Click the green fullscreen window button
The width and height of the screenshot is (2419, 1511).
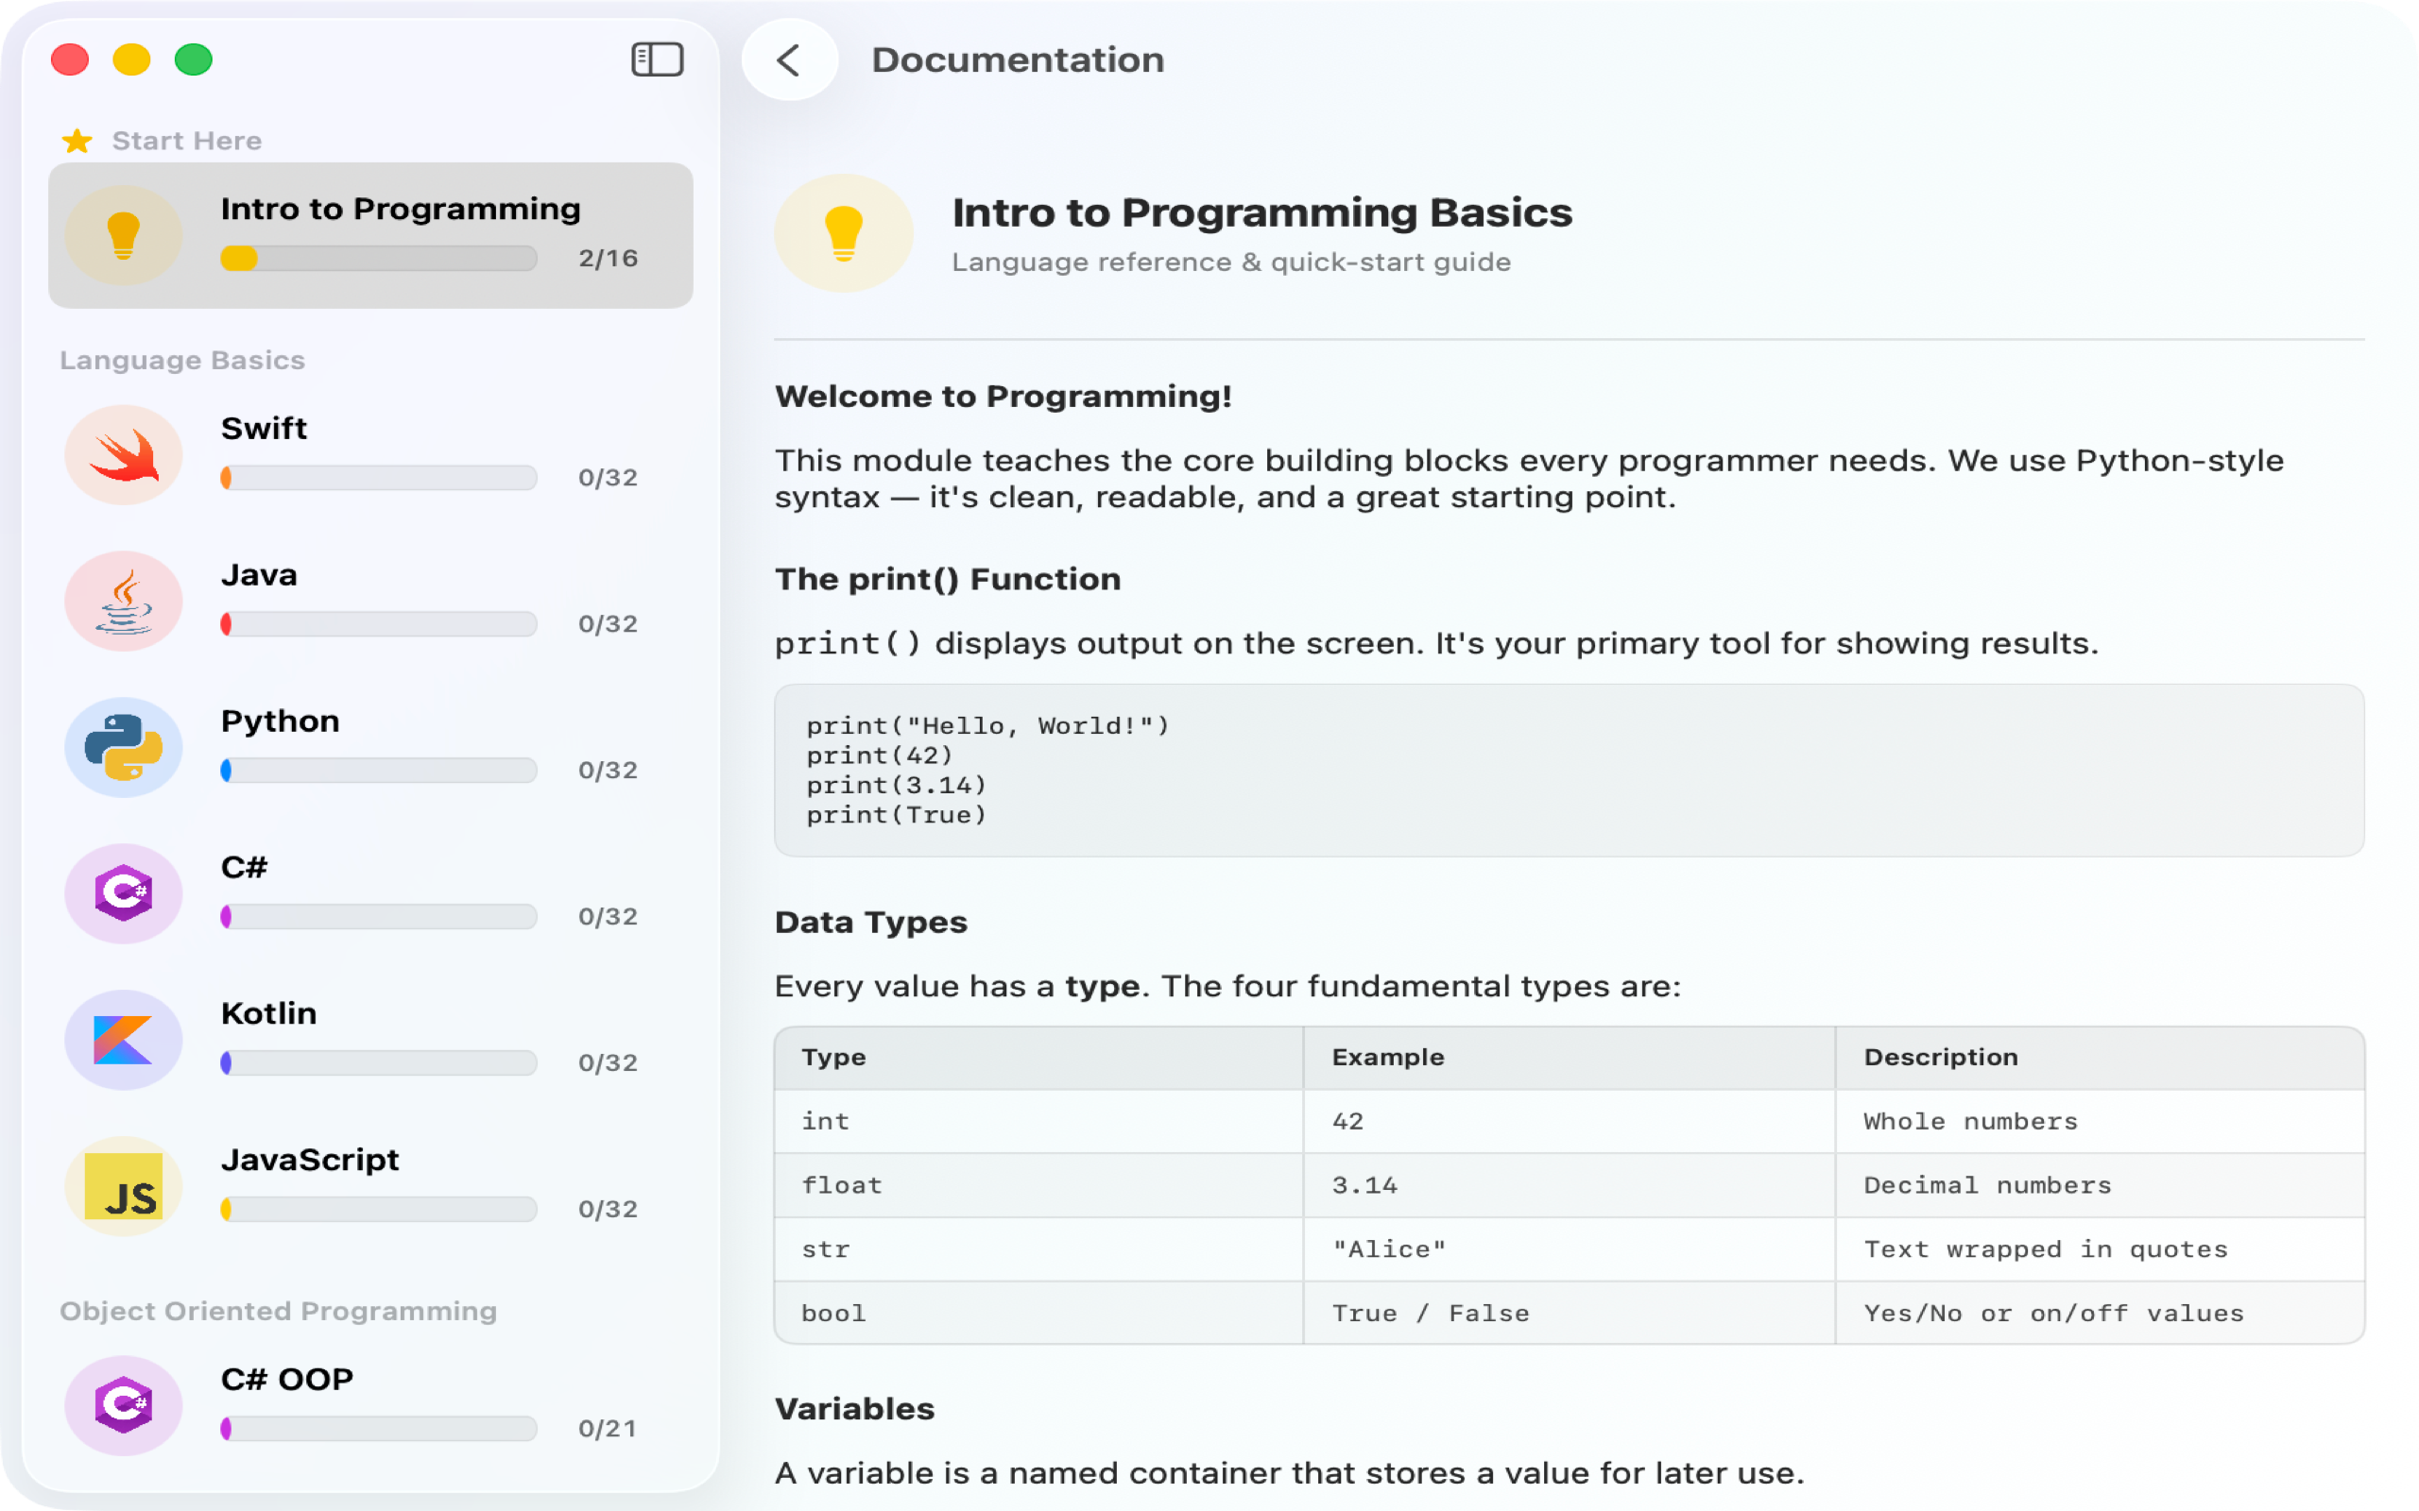pos(194,59)
